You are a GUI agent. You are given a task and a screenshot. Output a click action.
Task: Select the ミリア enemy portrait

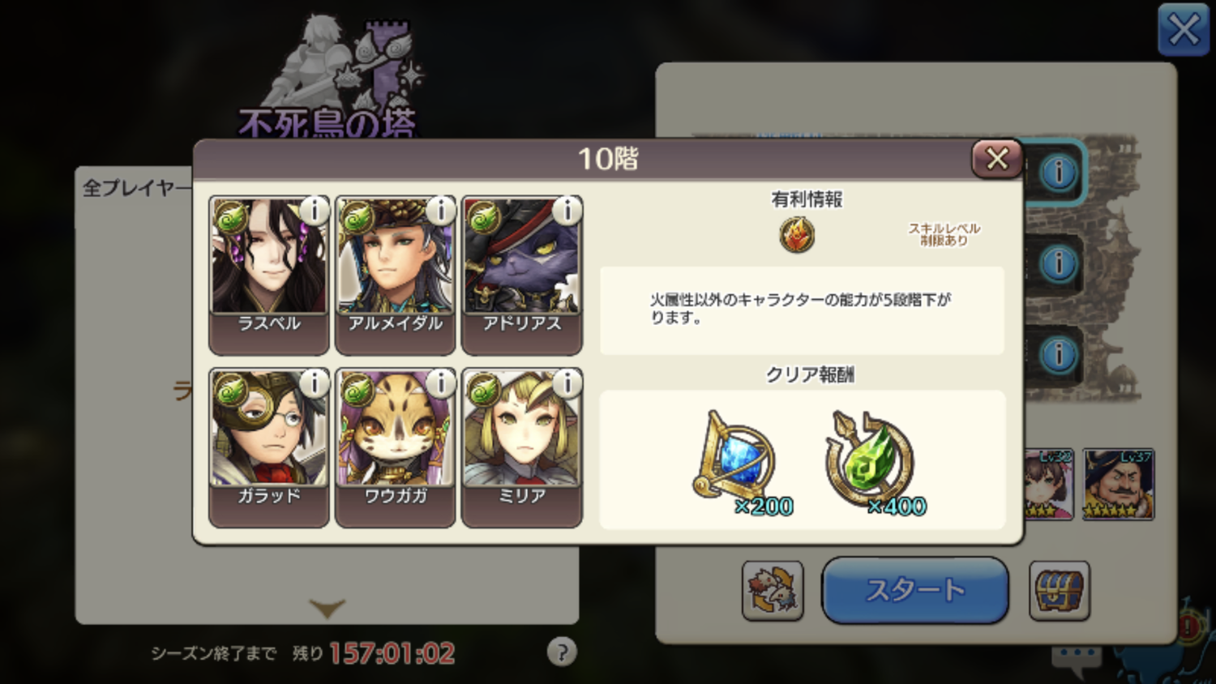[x=522, y=447]
